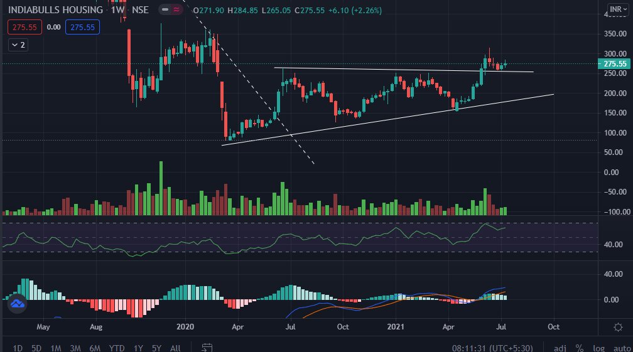Image resolution: width=633 pixels, height=352 pixels.
Task: Toggle auto scale mode
Action: (622, 348)
